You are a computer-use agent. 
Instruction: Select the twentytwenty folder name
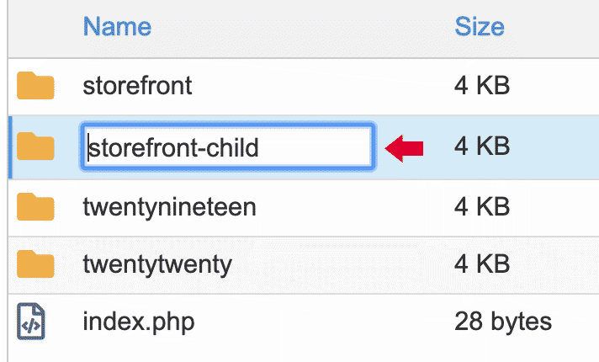pos(157,264)
